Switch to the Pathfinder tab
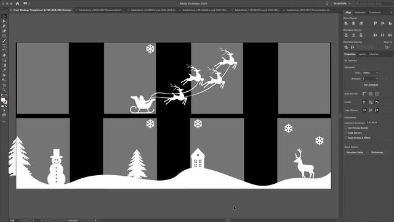The width and height of the screenshot is (394, 222). point(360,12)
